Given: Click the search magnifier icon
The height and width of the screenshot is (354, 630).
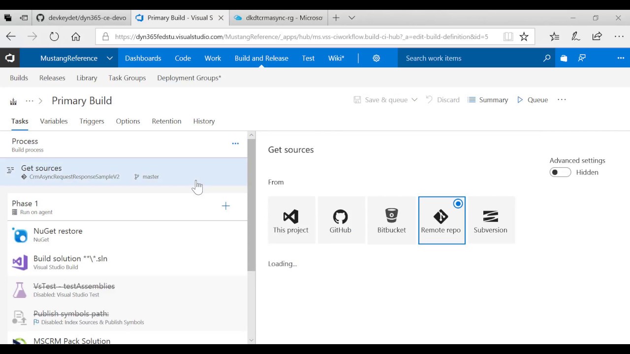Looking at the screenshot, I should pos(547,58).
